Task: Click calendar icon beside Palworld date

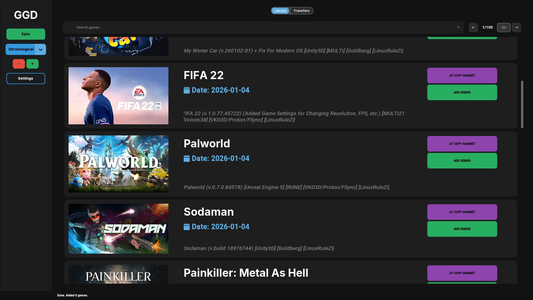Action: pyautogui.click(x=187, y=158)
